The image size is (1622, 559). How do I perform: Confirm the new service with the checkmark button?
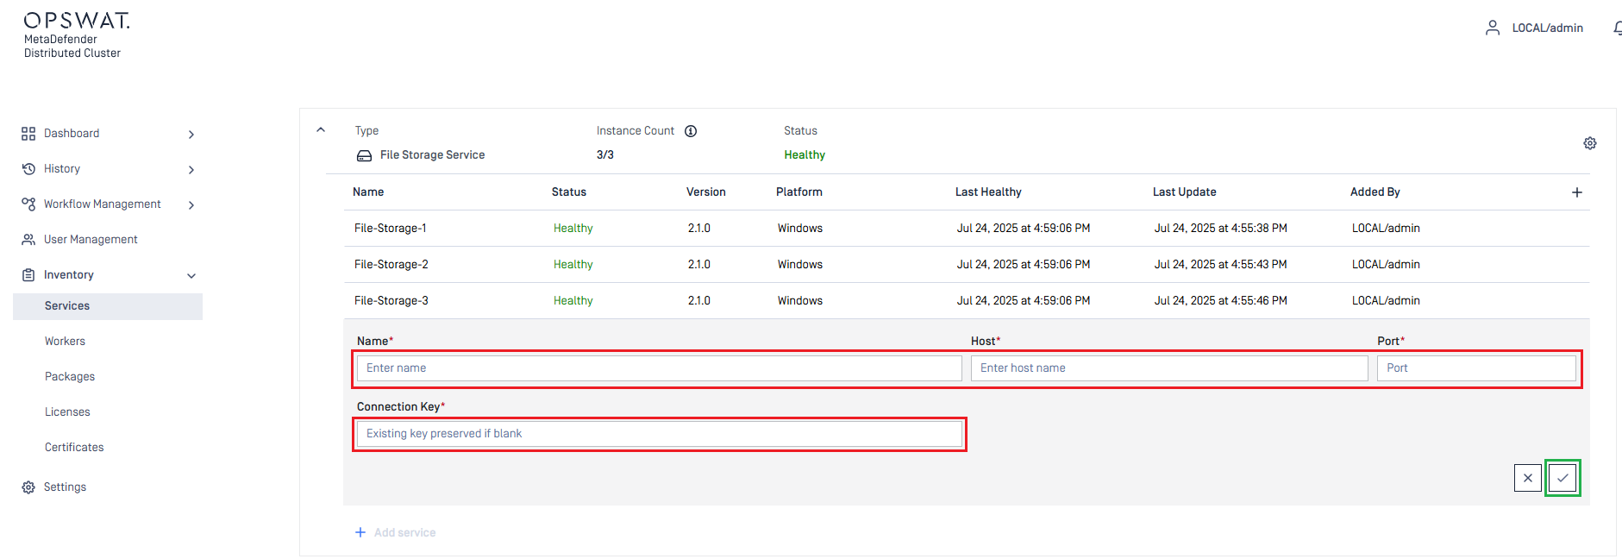coord(1562,478)
